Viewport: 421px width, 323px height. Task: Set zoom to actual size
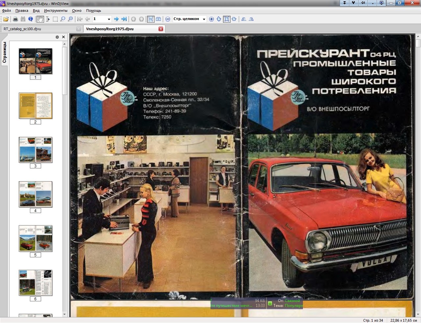click(x=219, y=19)
